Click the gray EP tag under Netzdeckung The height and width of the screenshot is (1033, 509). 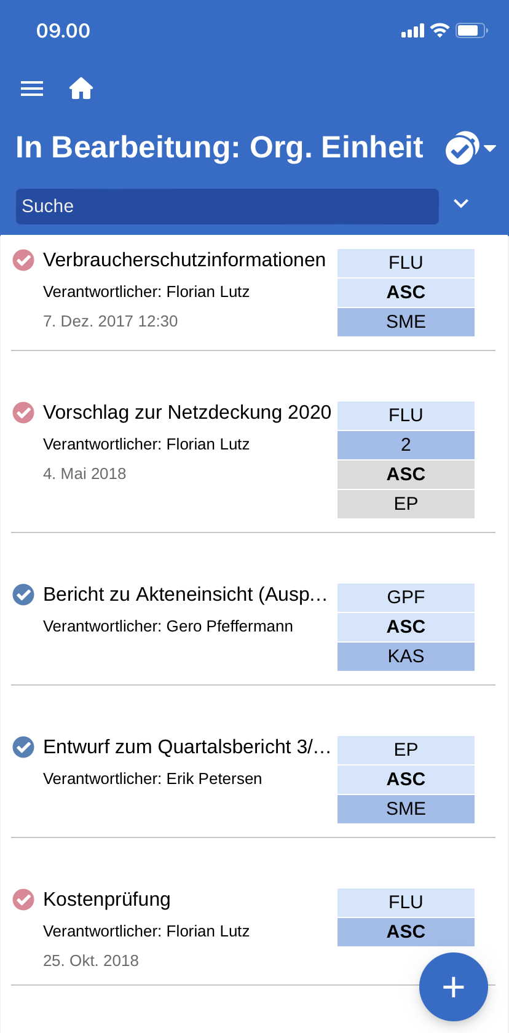coord(406,504)
